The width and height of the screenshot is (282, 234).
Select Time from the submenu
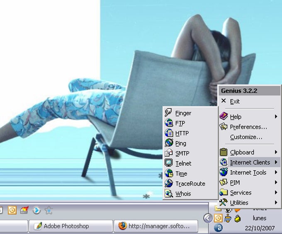point(190,173)
